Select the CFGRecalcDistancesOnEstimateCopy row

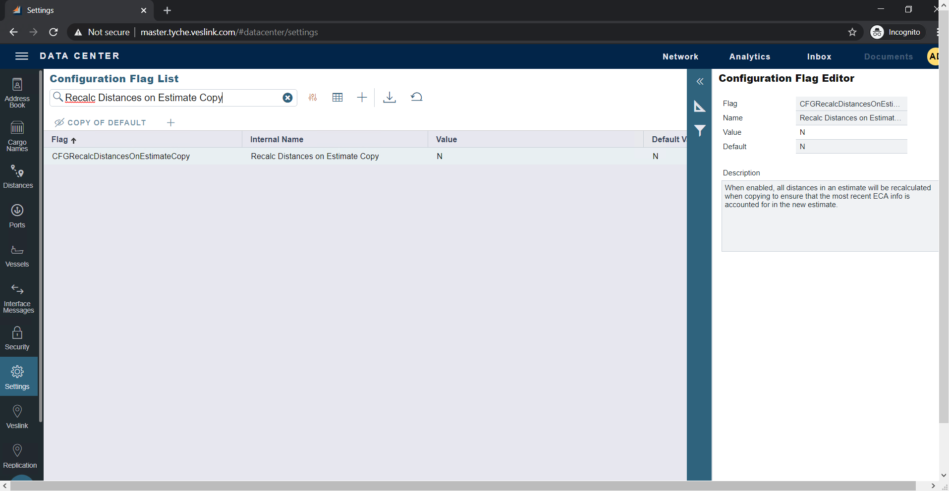pos(121,156)
